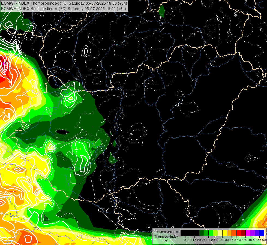Viewport: 267px width, 245px height.
Task: Click the yellow 31–33 legend swatch
Action: tap(225, 233)
